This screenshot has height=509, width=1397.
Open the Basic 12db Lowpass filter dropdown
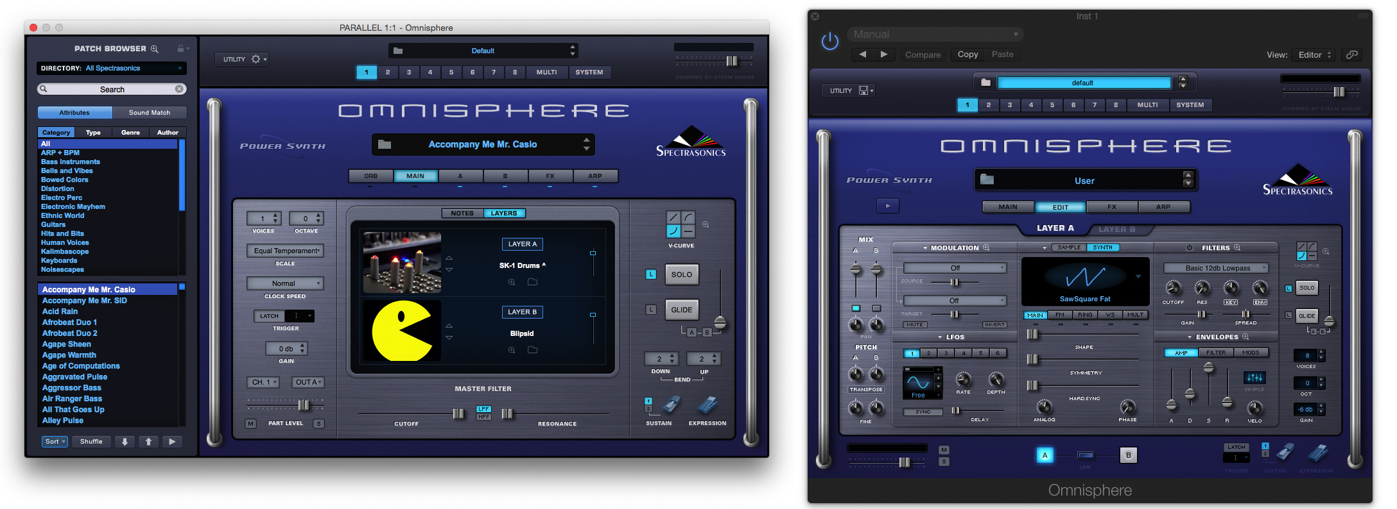click(x=1217, y=268)
